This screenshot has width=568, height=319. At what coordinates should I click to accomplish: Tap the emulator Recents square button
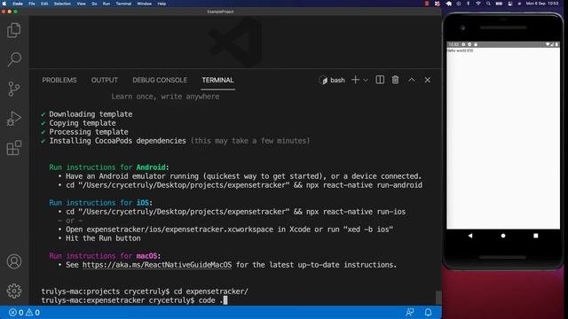pos(536,236)
